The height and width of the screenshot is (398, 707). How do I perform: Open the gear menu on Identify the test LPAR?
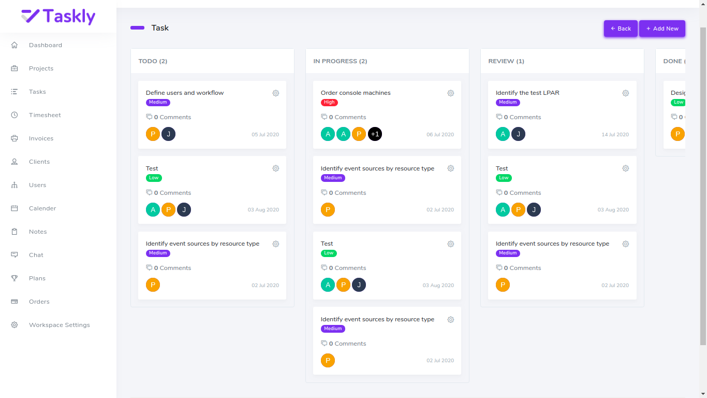[626, 93]
